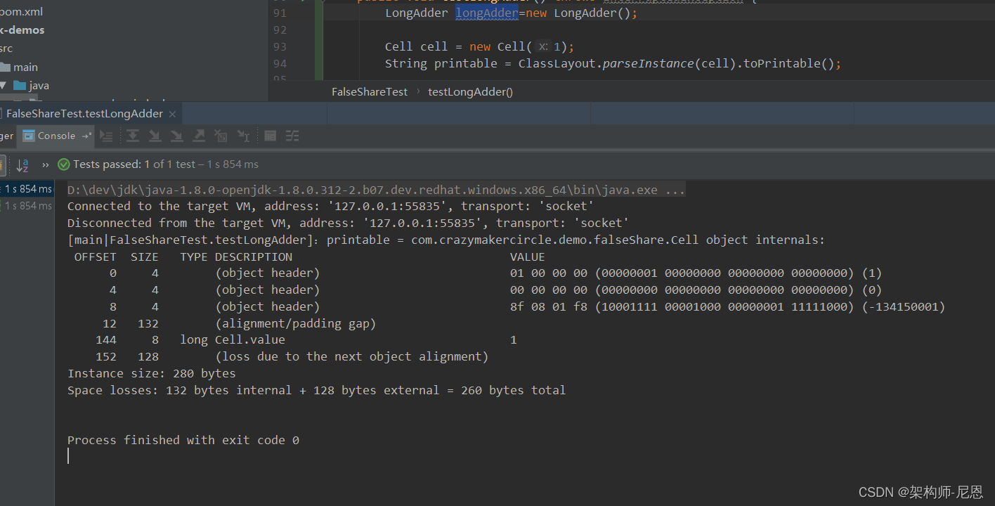Click the 'Connected to the target VM' line
995x506 pixels.
pos(330,206)
